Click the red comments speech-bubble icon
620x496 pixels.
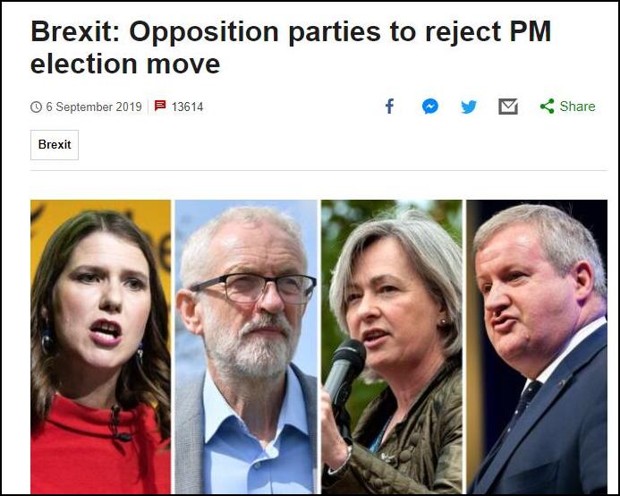point(160,106)
